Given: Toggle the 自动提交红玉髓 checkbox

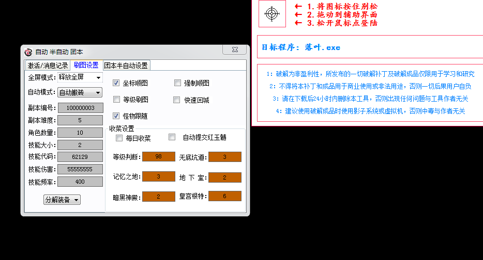Looking at the screenshot, I should pyautogui.click(x=172, y=137).
